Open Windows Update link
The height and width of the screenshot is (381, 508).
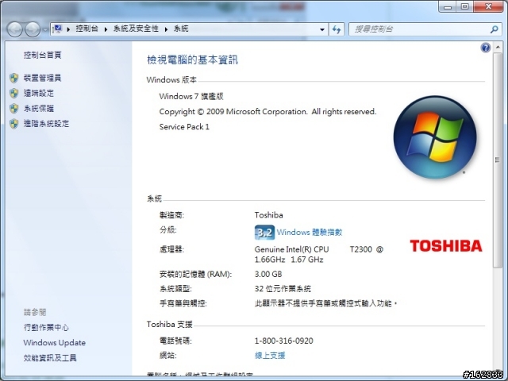pyautogui.click(x=55, y=343)
